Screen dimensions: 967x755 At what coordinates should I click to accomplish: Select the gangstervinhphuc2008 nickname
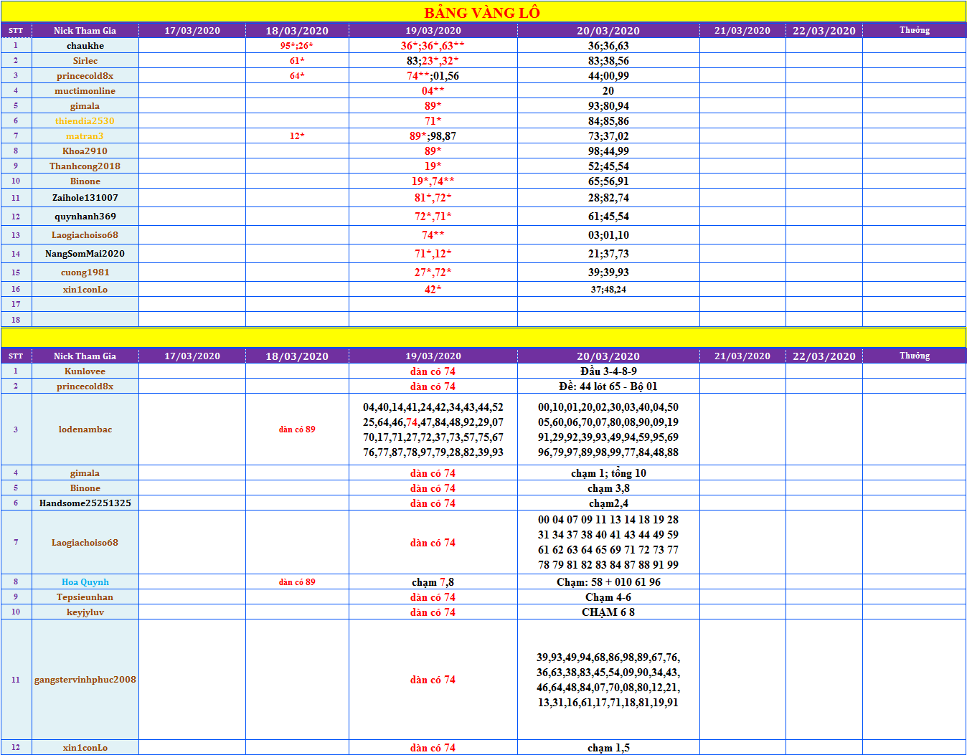85,680
